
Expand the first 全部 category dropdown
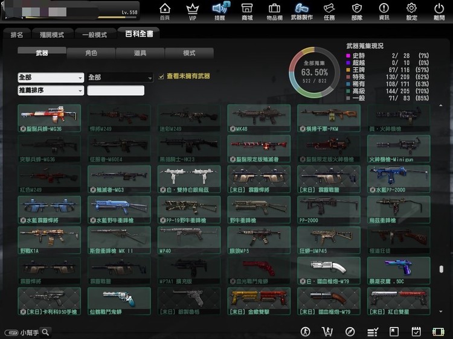51,77
